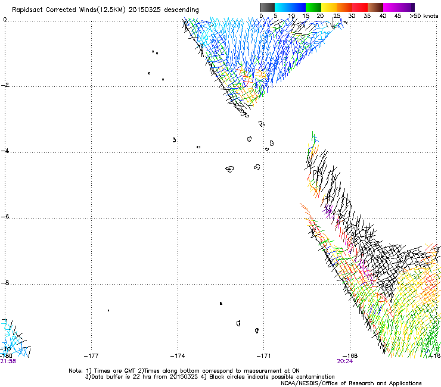Click the yellow 20-25 knots legend segment

[x=329, y=7]
